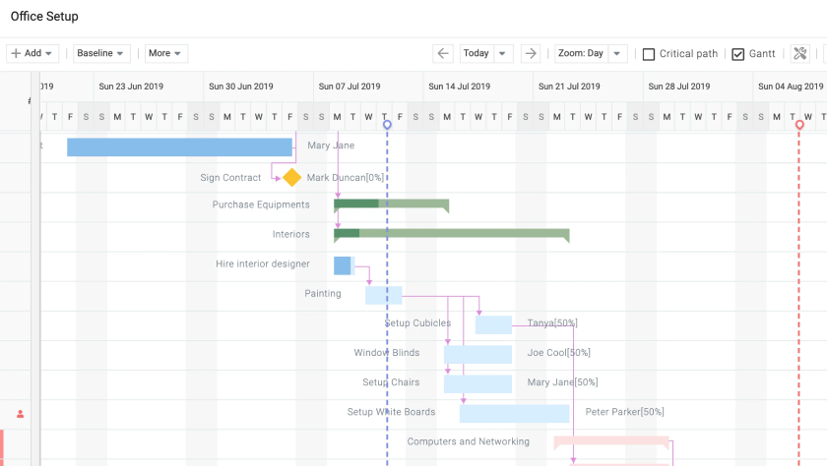
Task: Expand the Baseline dropdown
Action: [x=101, y=54]
